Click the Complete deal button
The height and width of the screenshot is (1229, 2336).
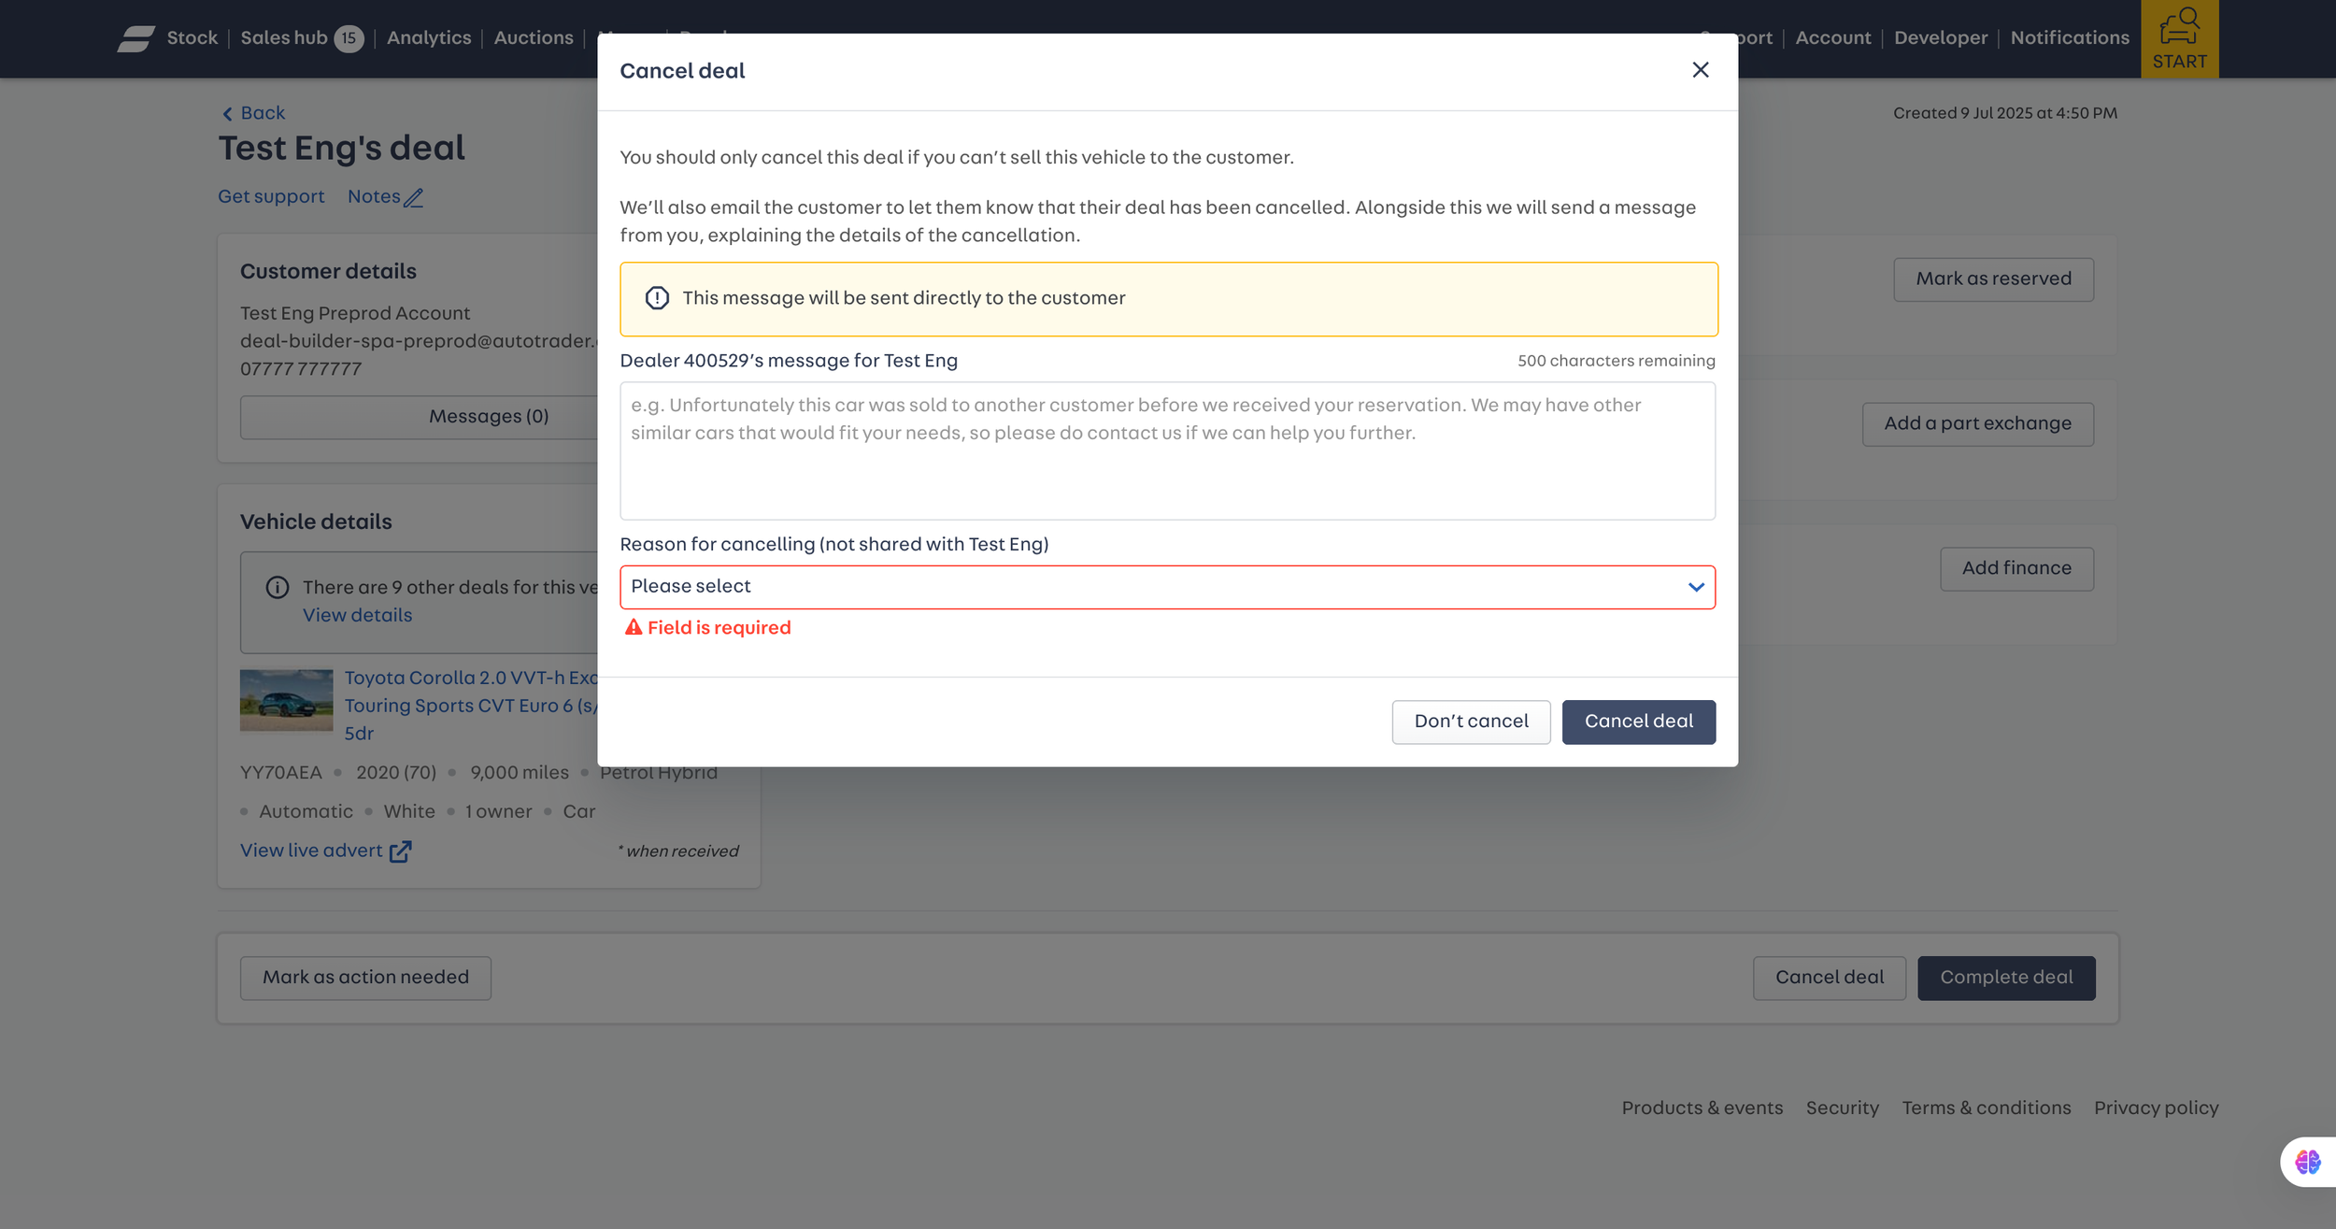pyautogui.click(x=2006, y=978)
